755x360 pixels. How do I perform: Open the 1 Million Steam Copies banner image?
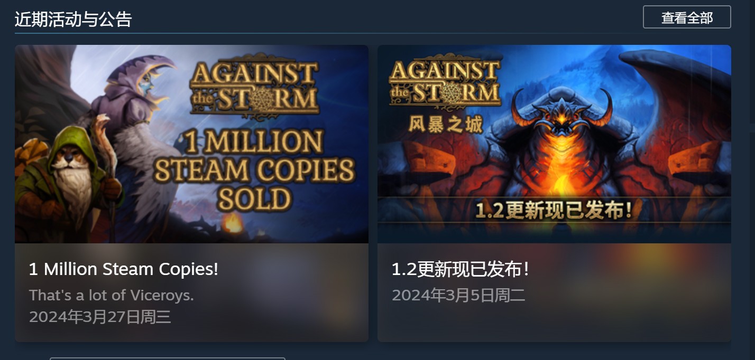[191, 144]
